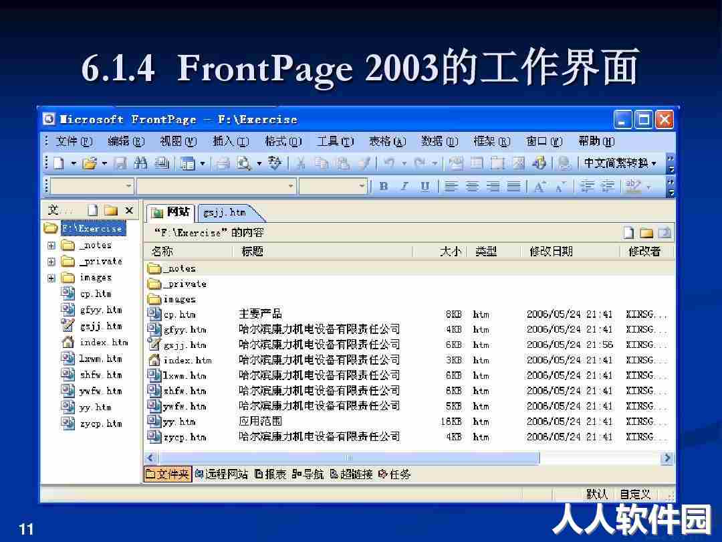Open the Open-folder dropdown arrow
Image resolution: width=722 pixels, height=542 pixels.
[104, 163]
